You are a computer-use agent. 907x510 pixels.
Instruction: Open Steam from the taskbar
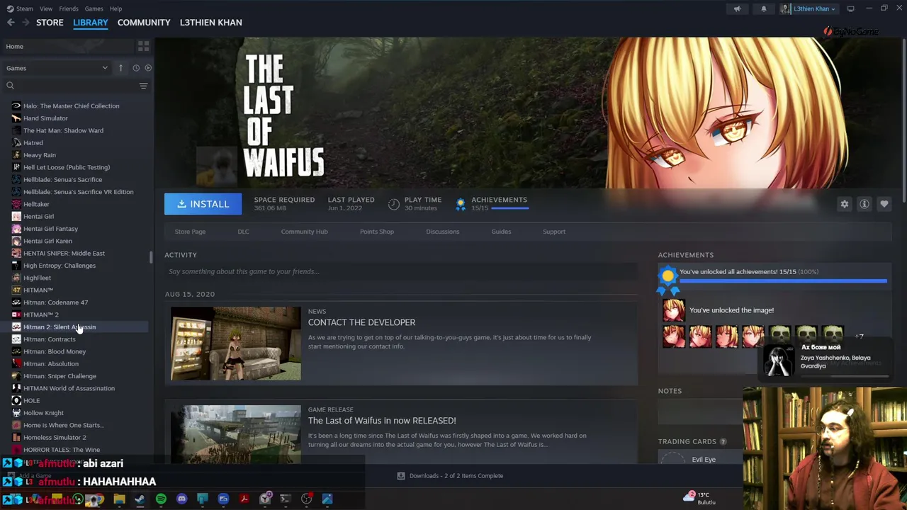[140, 499]
